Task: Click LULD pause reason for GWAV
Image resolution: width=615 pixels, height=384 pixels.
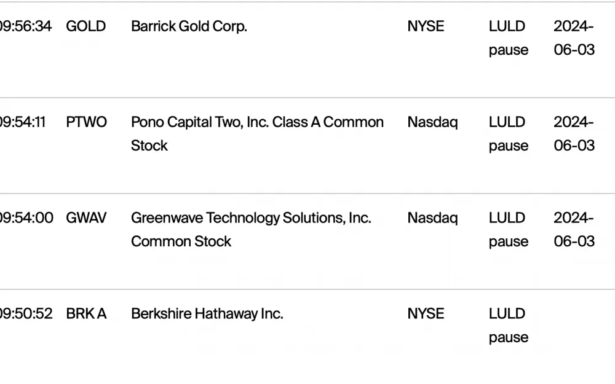Action: pos(509,230)
